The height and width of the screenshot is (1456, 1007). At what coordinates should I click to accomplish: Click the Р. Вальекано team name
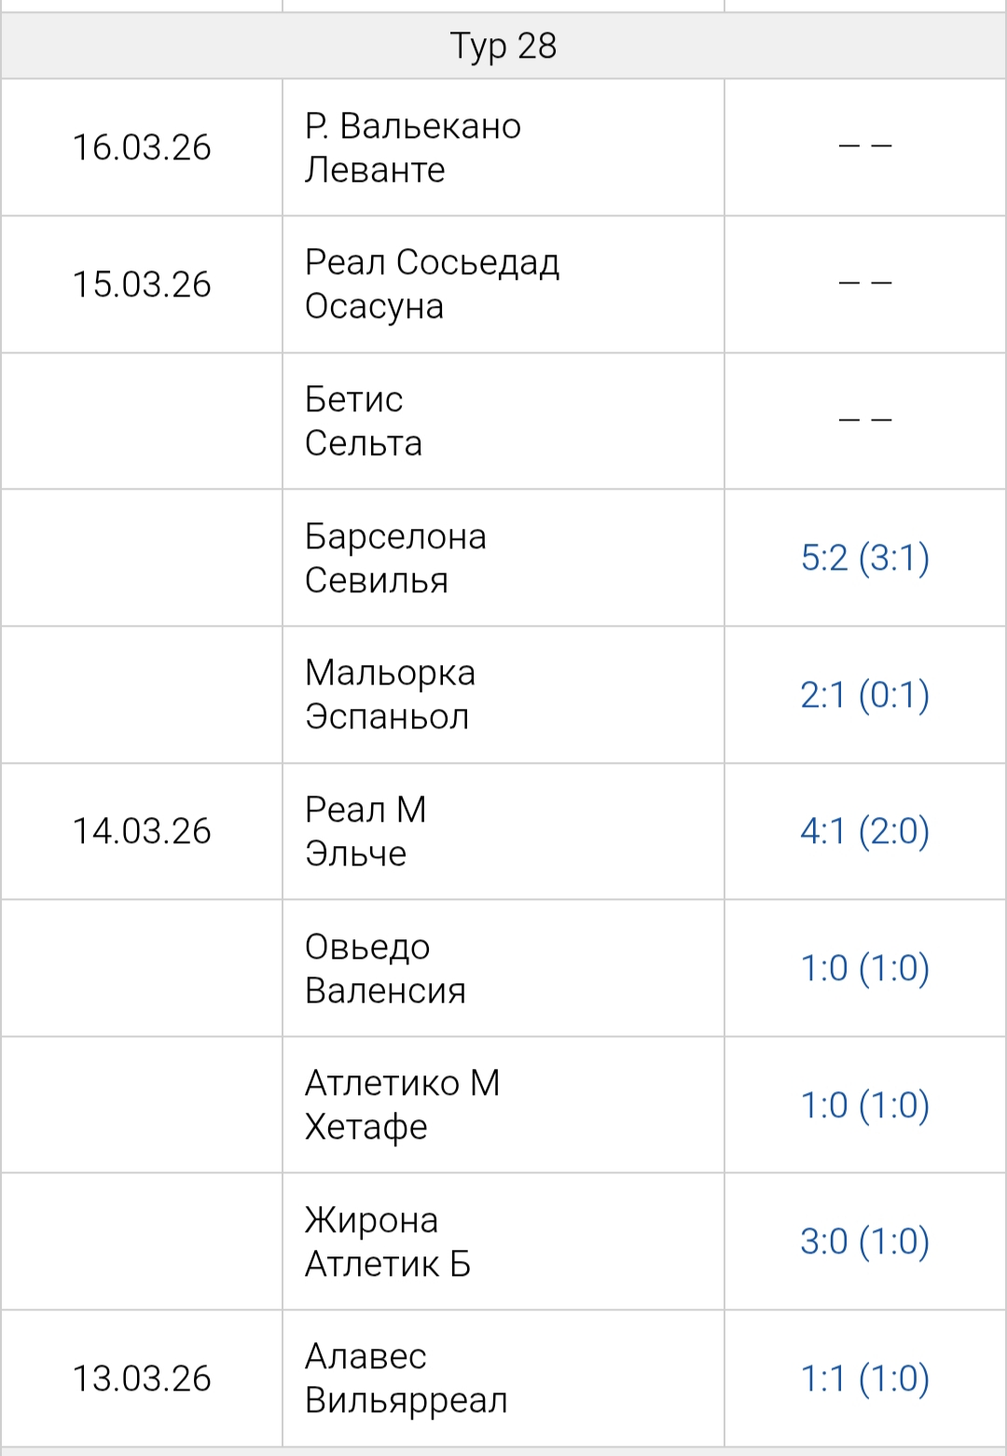pos(413,126)
